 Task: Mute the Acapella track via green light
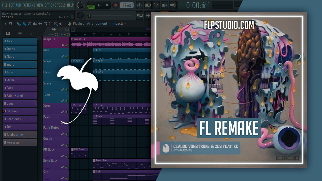tap(67, 46)
